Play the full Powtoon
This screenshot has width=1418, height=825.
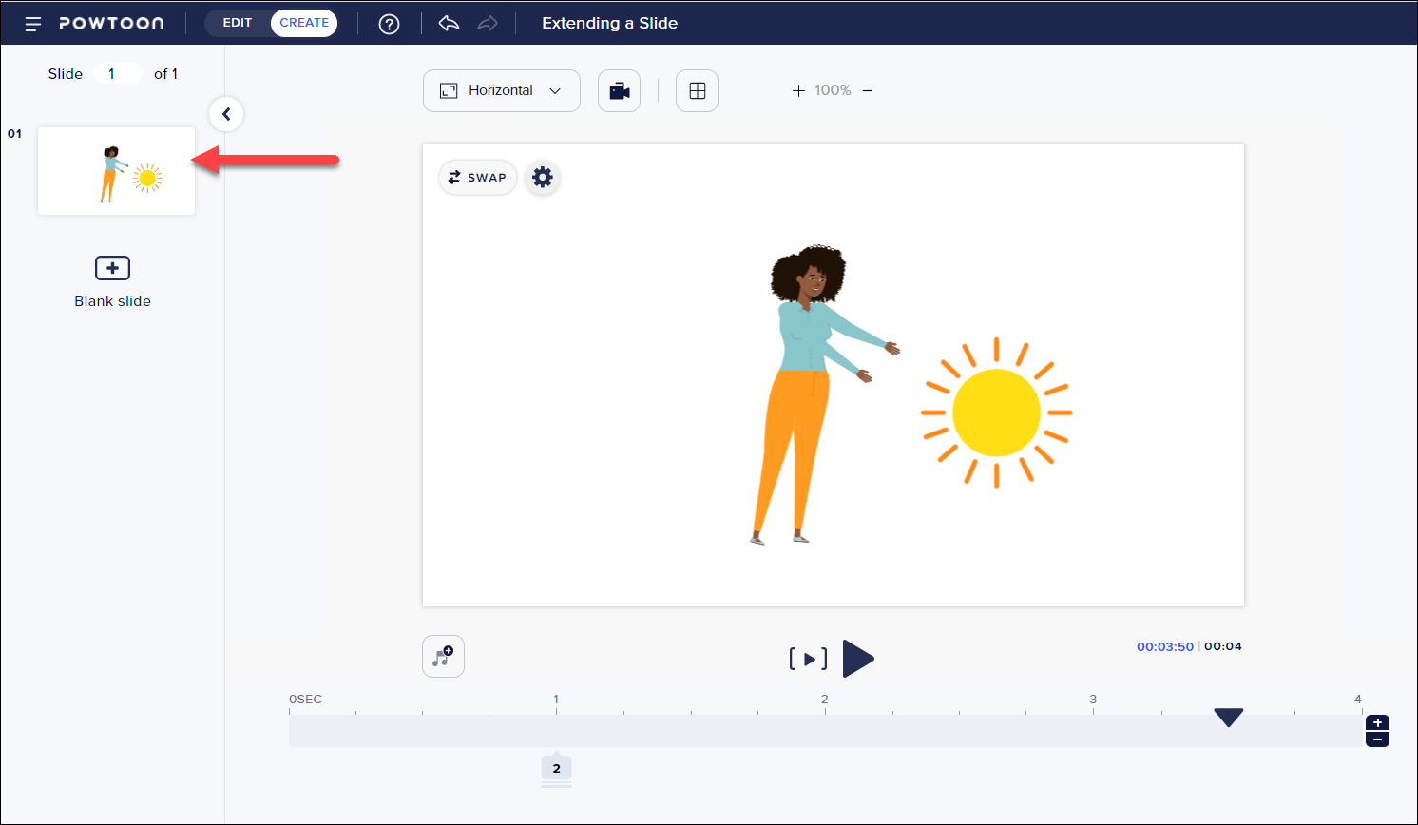pyautogui.click(x=858, y=659)
